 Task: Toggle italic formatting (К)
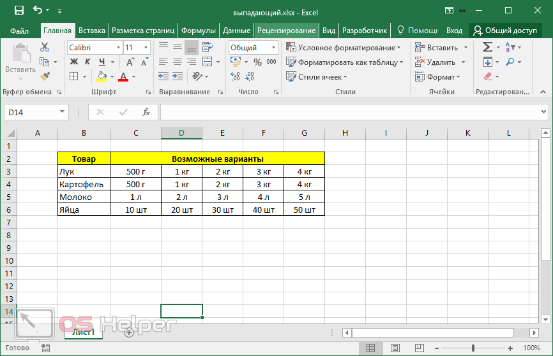[x=87, y=62]
